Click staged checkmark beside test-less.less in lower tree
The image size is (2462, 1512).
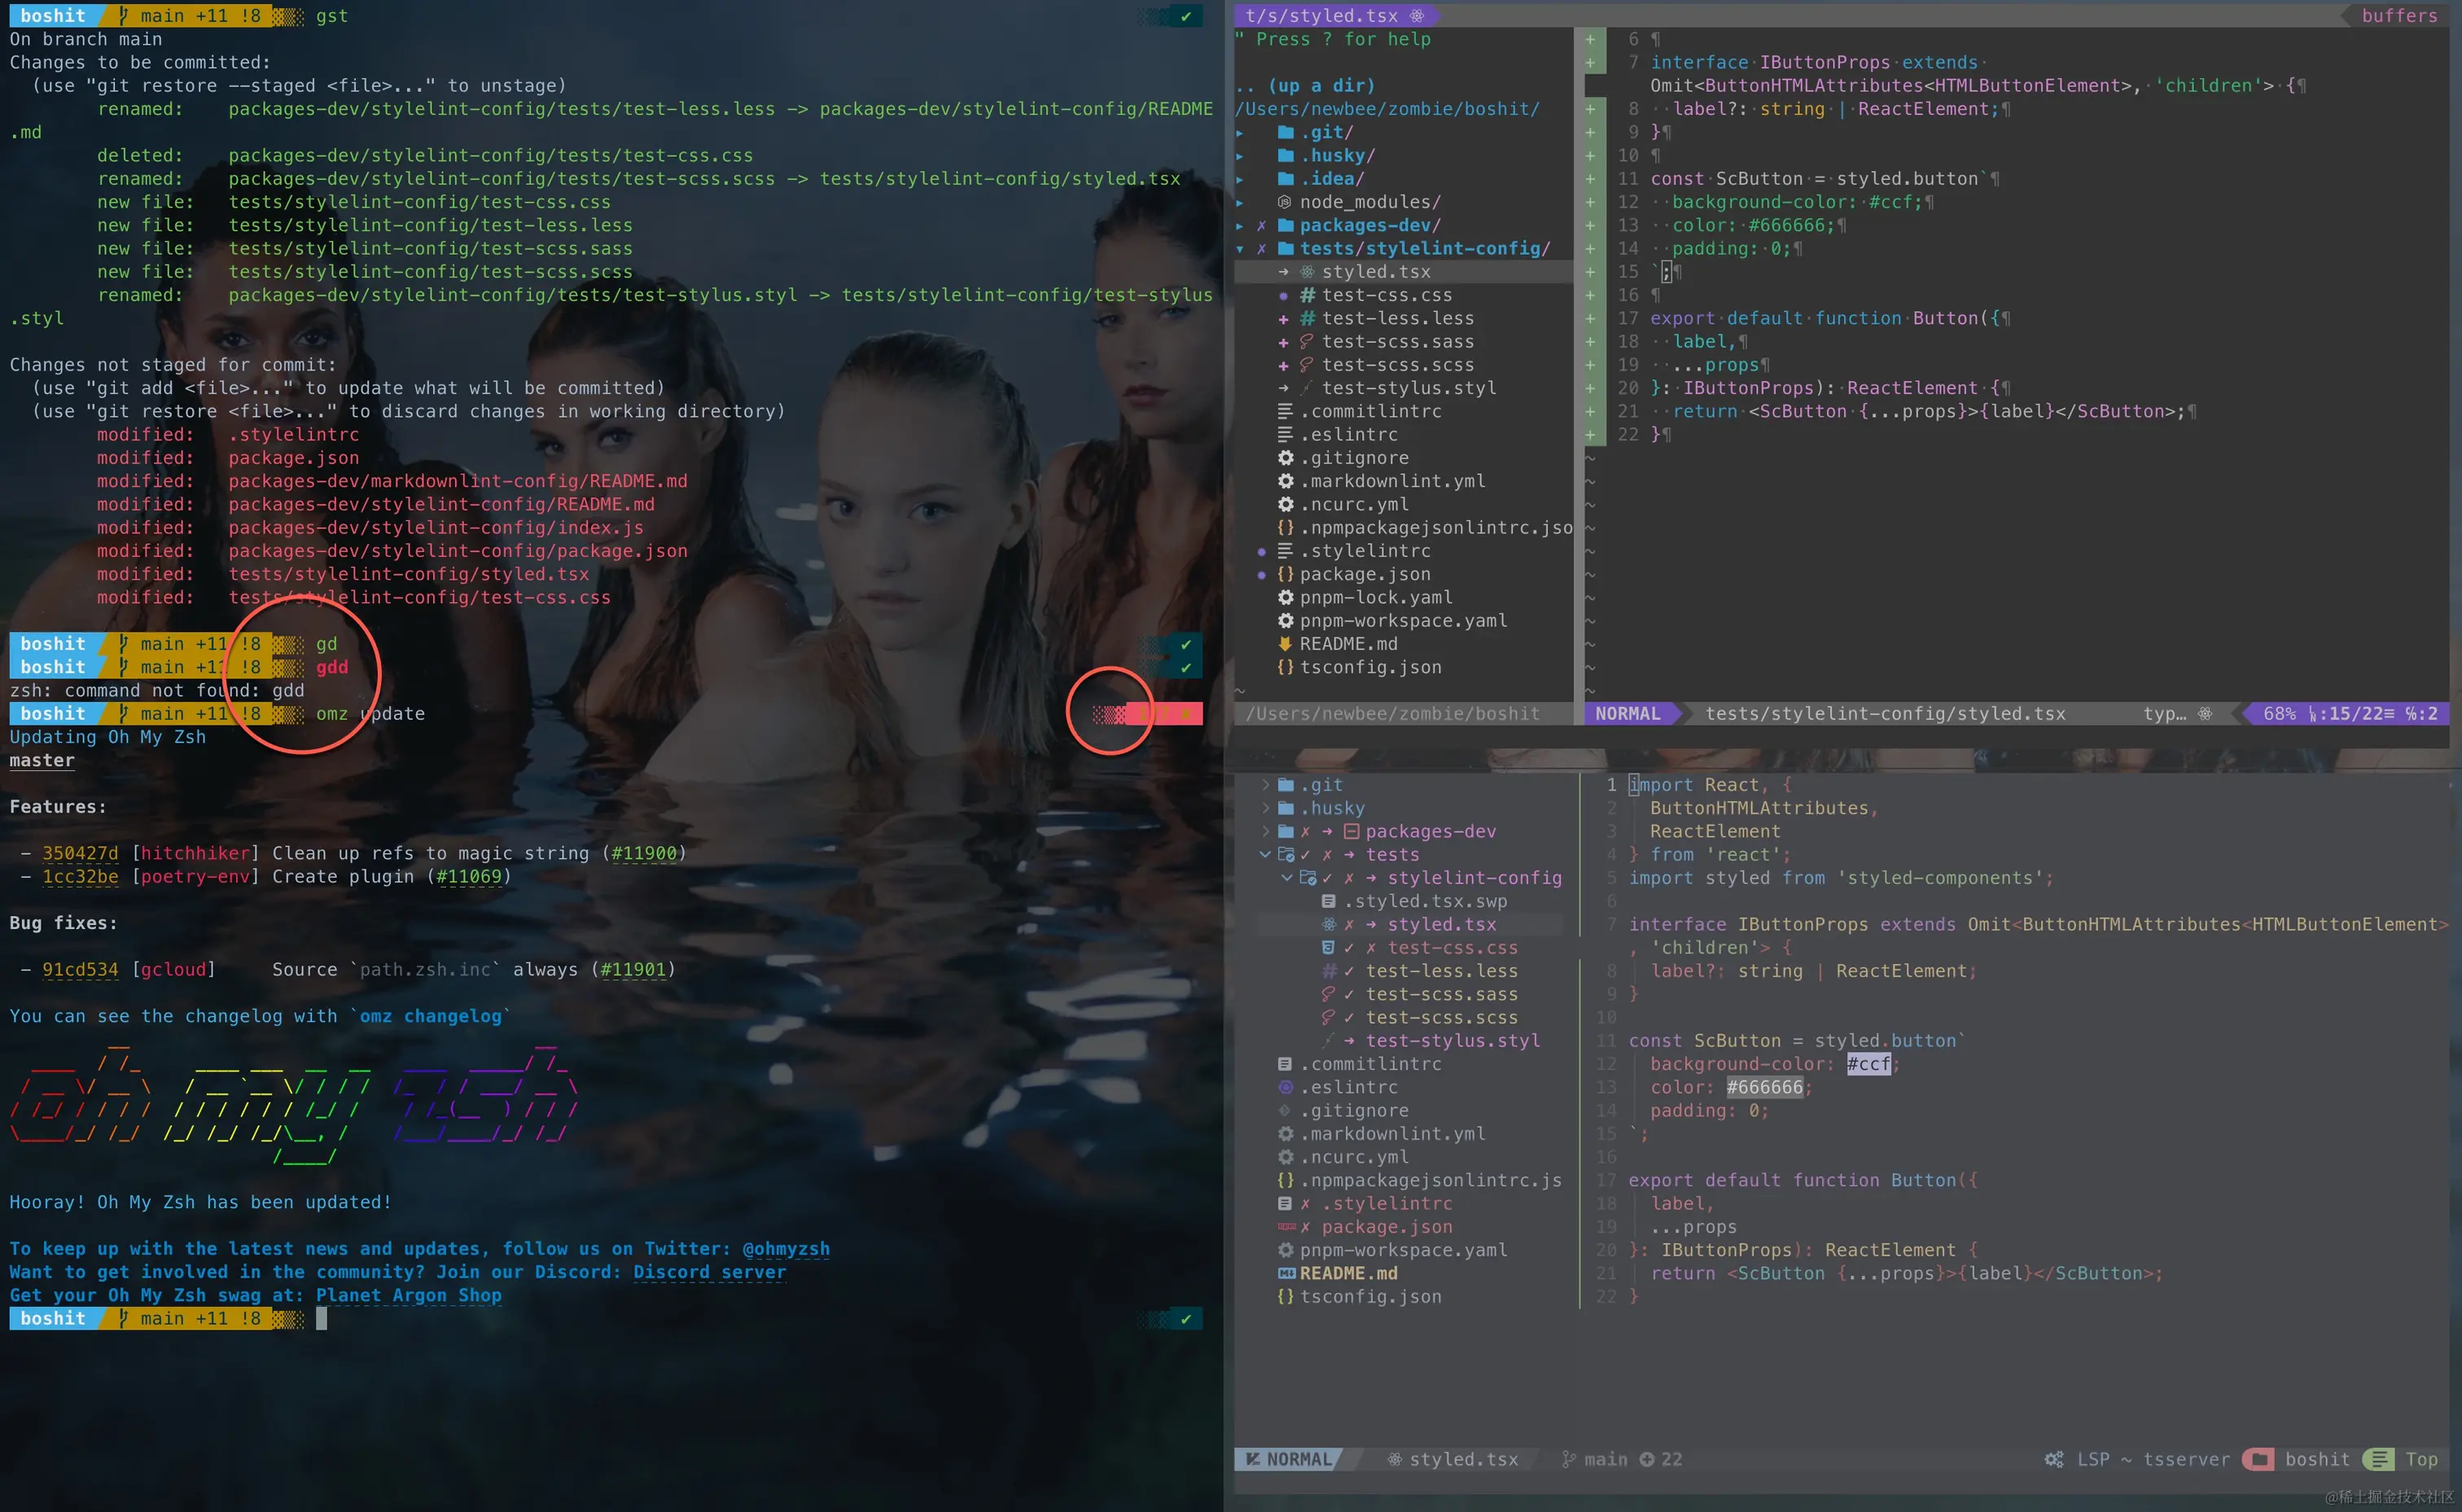pos(1349,971)
